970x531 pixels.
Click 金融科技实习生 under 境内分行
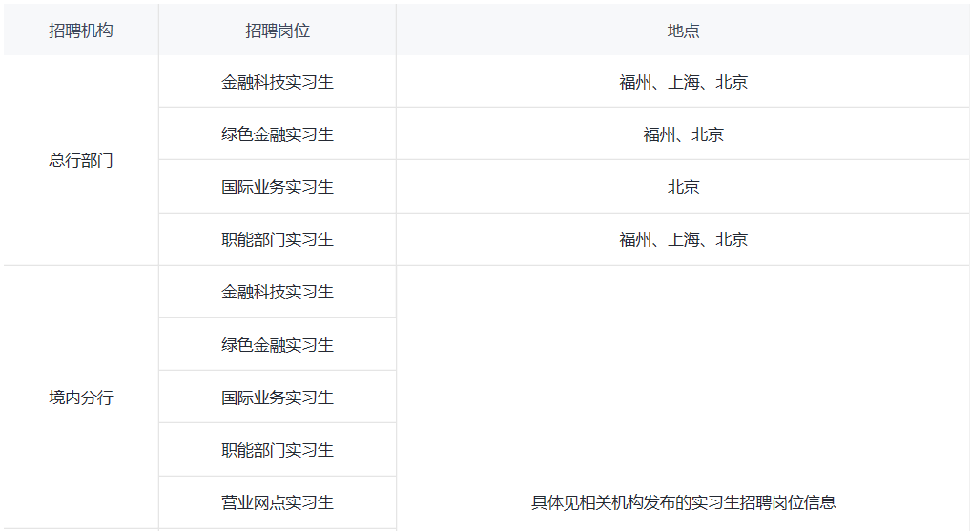pyautogui.click(x=278, y=292)
